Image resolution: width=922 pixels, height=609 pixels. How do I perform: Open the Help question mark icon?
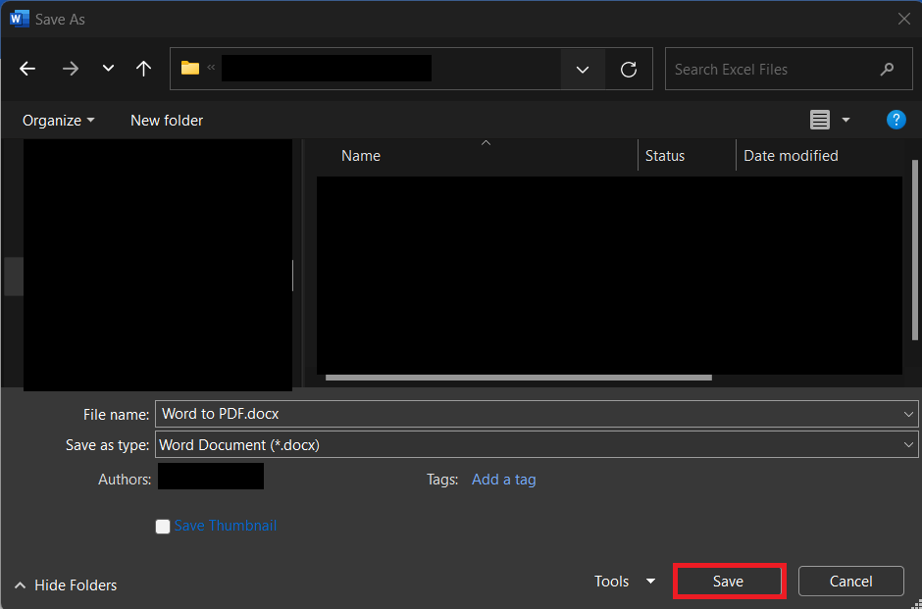[x=896, y=120]
